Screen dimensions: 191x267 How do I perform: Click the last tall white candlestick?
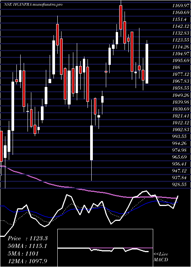147,64
